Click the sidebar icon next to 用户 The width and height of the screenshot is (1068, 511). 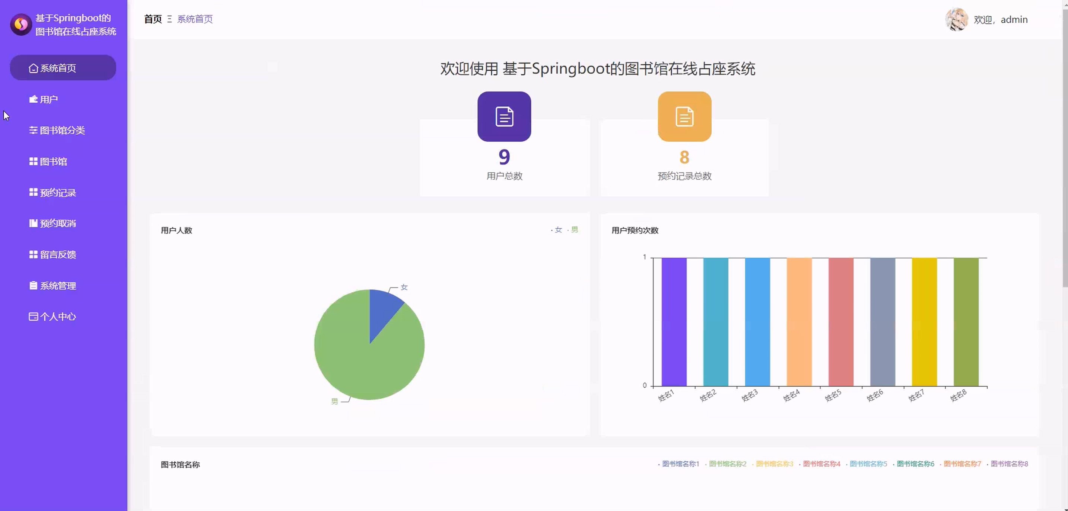[33, 99]
